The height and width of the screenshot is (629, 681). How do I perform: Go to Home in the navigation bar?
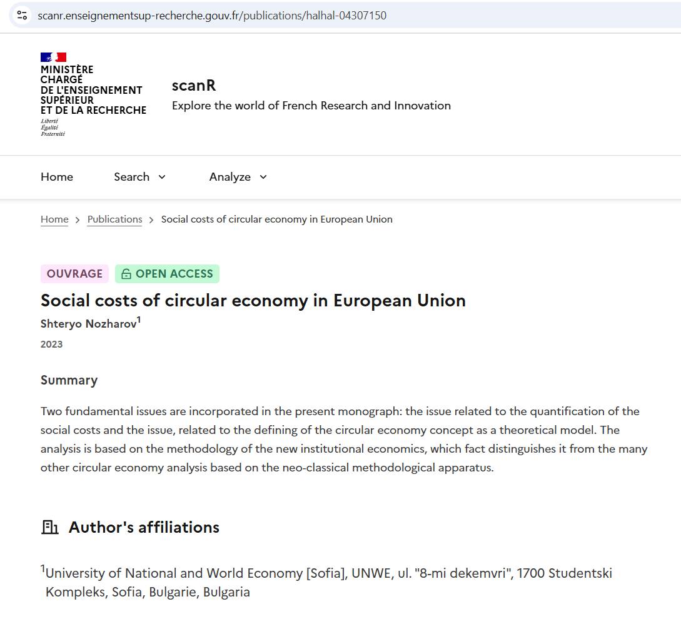[x=57, y=177]
